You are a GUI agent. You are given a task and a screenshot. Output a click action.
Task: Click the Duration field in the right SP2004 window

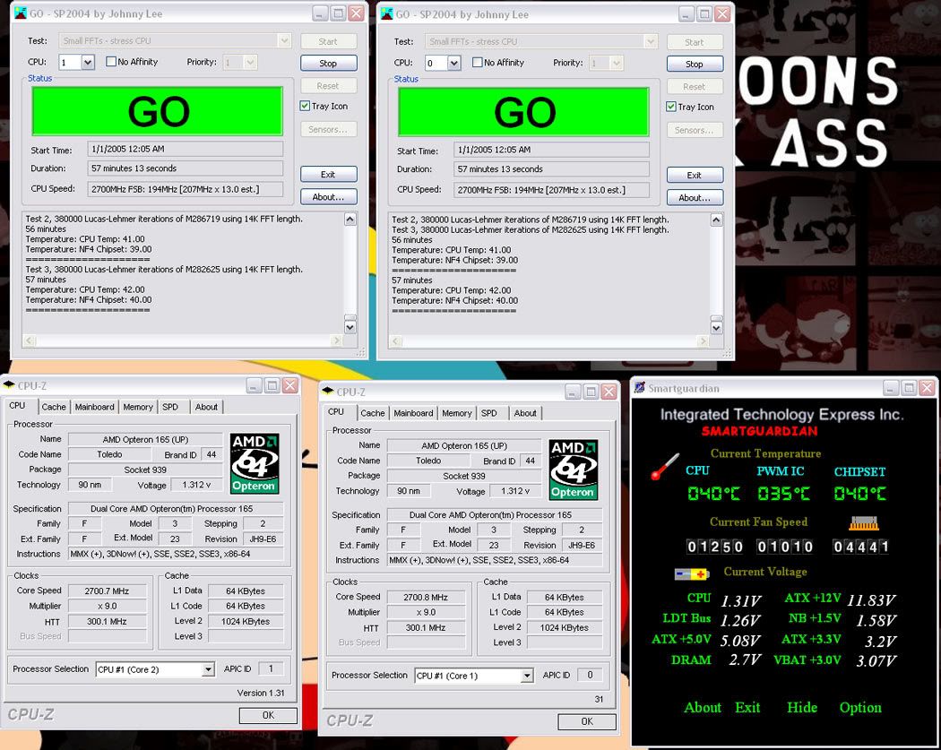tap(551, 168)
